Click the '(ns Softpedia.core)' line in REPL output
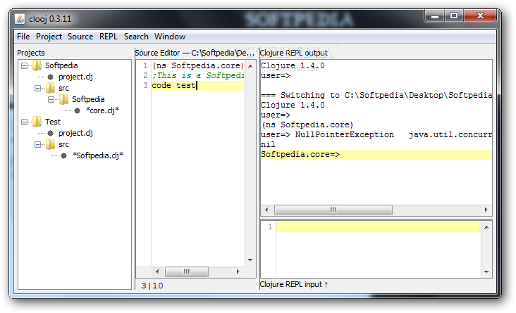This screenshot has height=313, width=516. point(307,124)
